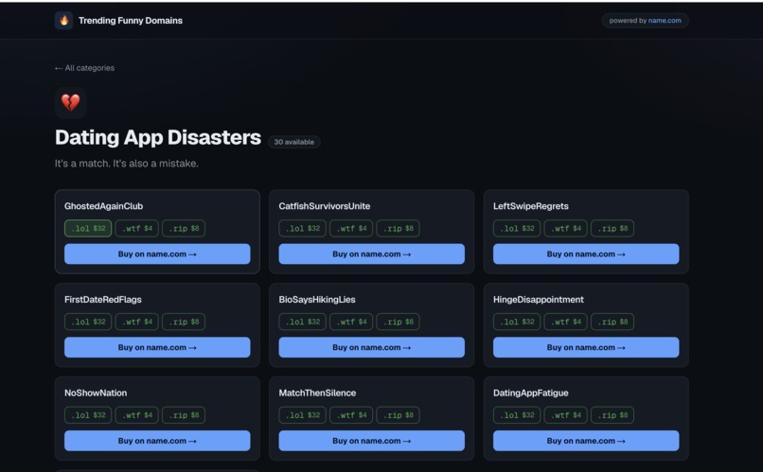Select .lol $32 for HingeDisappointment
The width and height of the screenshot is (763, 472).
tap(517, 322)
